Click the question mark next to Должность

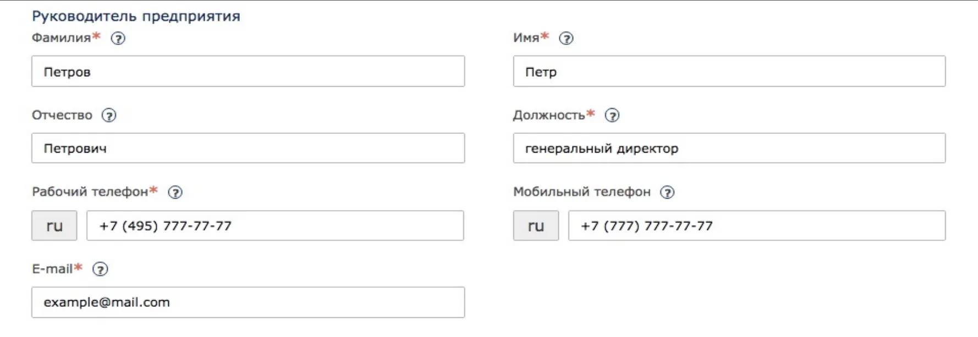pos(612,115)
